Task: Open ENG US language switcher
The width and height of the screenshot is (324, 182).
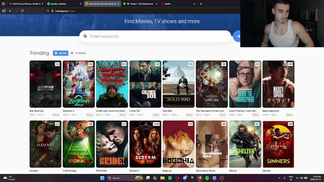Action: (291, 178)
